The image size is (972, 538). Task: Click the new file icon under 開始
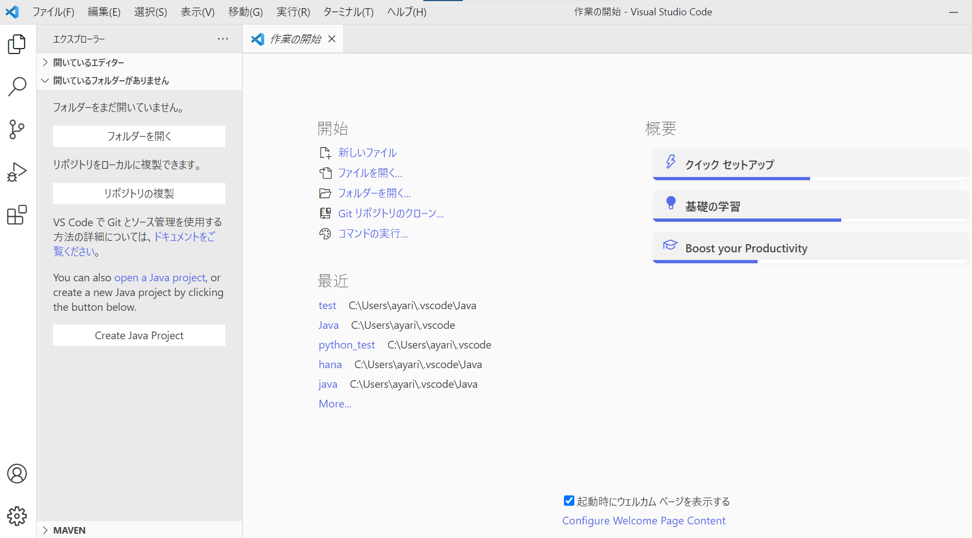tap(325, 153)
